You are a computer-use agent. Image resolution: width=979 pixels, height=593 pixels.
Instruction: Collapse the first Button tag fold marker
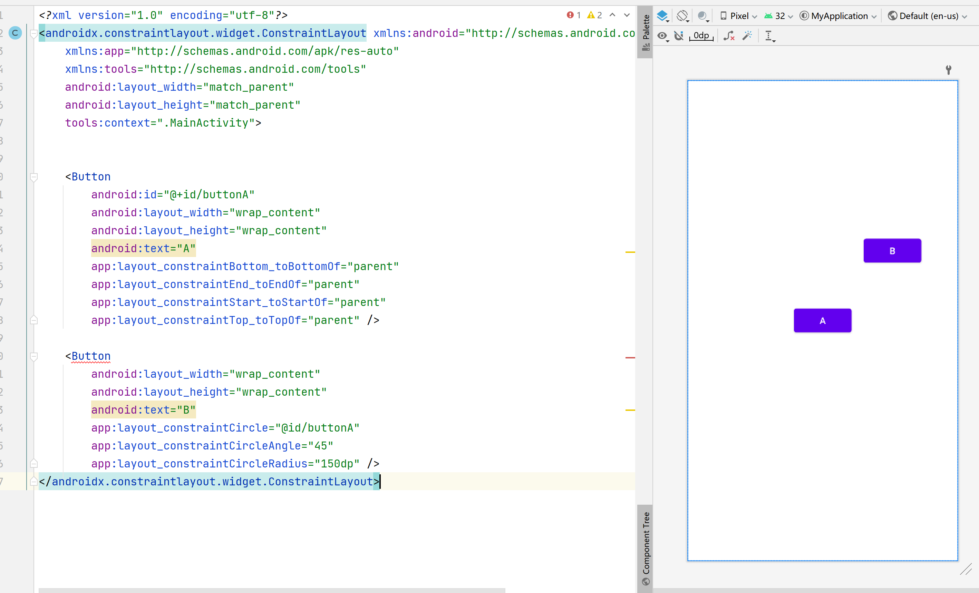click(34, 177)
